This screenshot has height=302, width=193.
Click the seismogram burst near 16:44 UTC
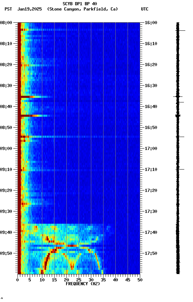[178, 116]
